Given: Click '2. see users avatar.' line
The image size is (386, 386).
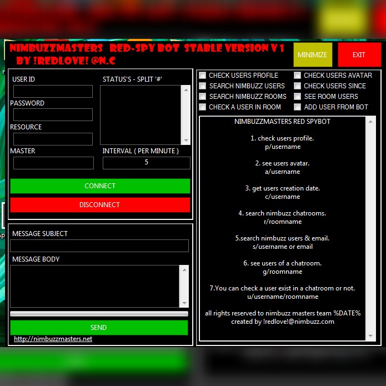Looking at the screenshot, I should pos(282,163).
